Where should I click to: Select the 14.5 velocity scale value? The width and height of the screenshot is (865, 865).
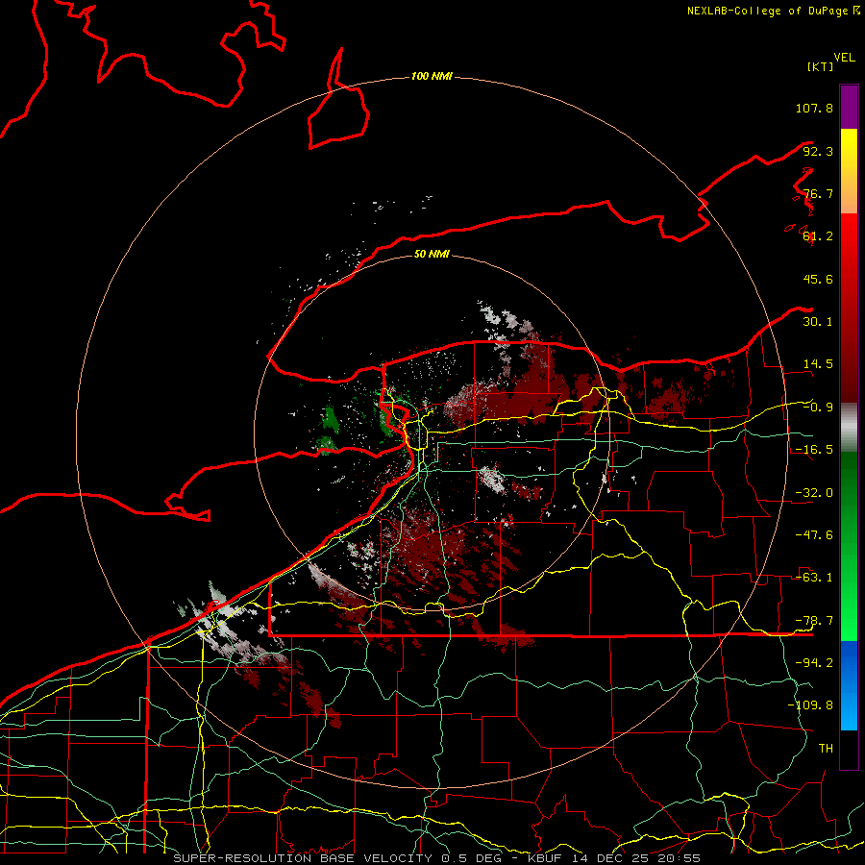pyautogui.click(x=818, y=364)
